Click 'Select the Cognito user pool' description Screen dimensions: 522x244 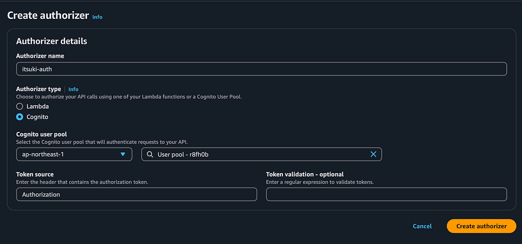tap(102, 142)
